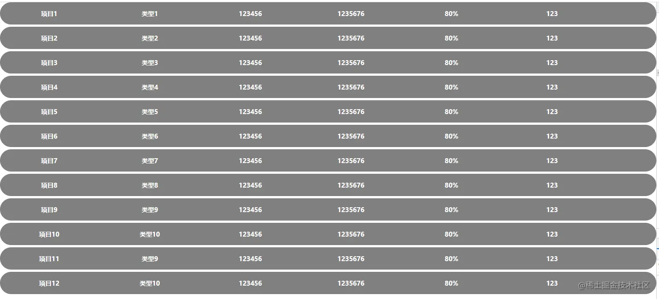
Task: Click 类型9 in the 项目11 row
Action: [x=150, y=259]
